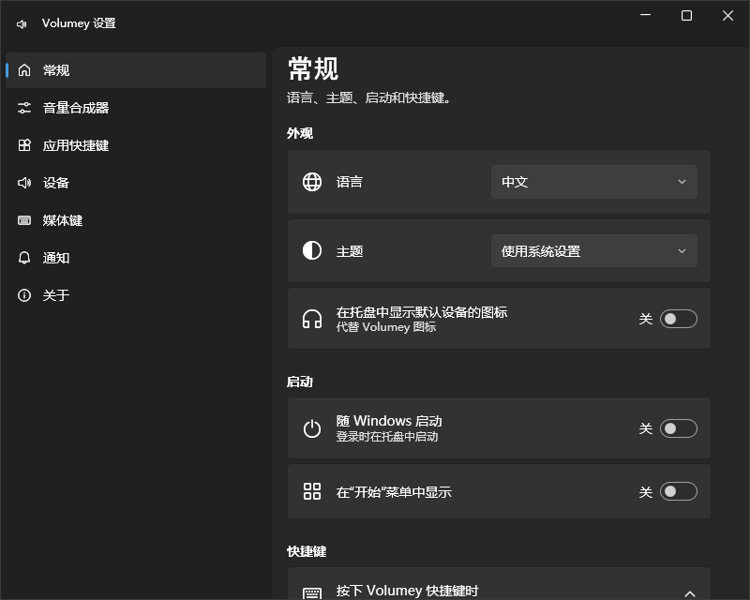
Task: Minimize the Volumey settings window
Action: [646, 15]
